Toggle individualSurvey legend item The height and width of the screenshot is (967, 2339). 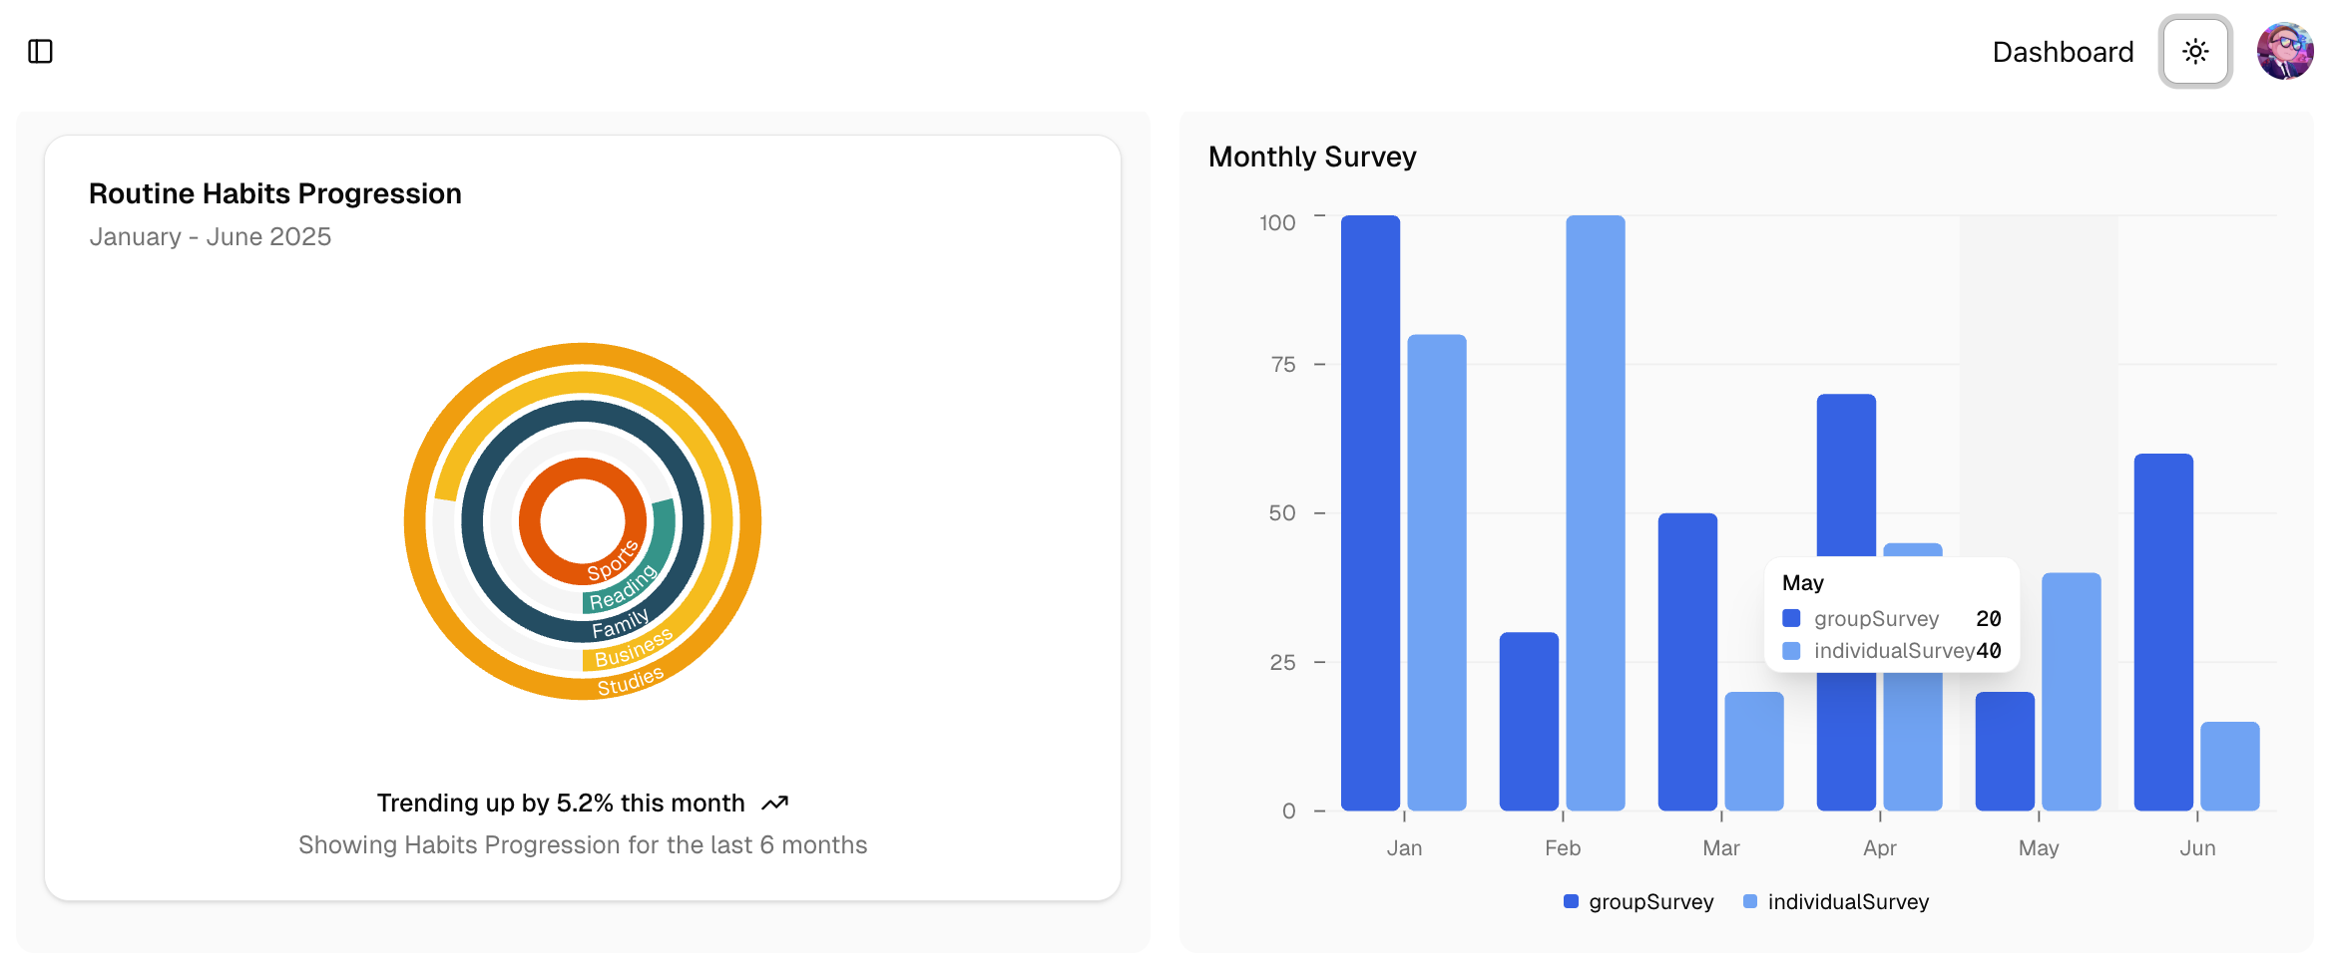click(1836, 901)
